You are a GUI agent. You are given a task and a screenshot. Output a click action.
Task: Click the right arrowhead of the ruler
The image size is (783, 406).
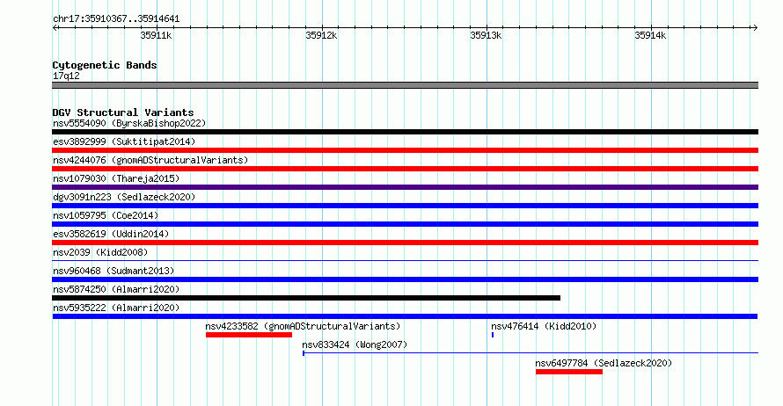(755, 28)
